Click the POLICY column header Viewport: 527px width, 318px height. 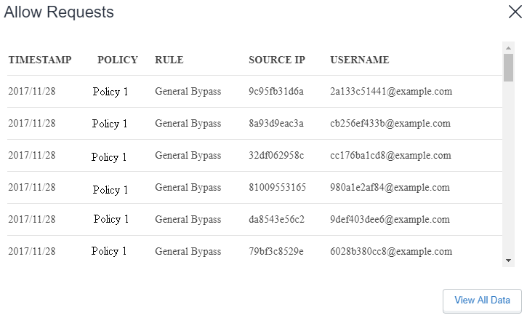(118, 60)
